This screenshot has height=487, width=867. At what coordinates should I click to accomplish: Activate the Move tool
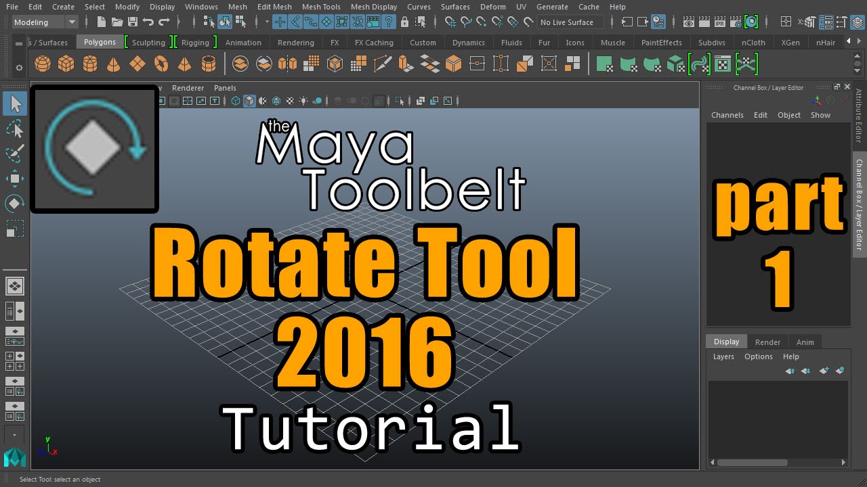point(15,179)
